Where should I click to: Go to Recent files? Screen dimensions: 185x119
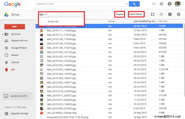point(15,55)
